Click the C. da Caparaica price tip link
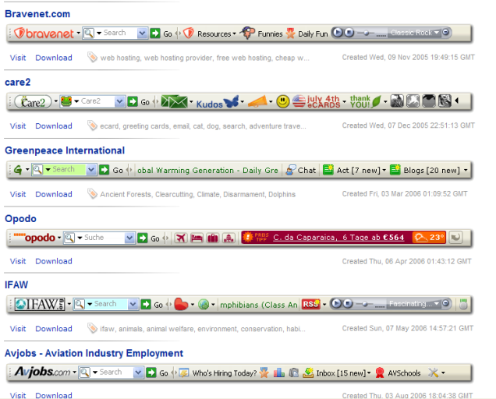 (x=338, y=238)
